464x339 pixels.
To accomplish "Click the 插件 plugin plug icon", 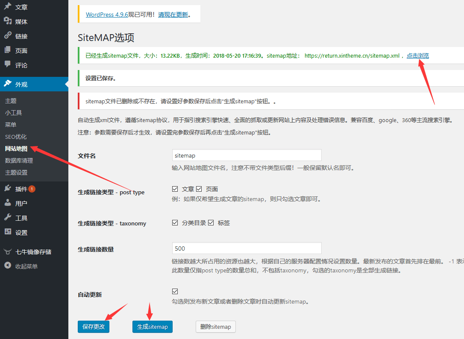I will tap(8, 189).
